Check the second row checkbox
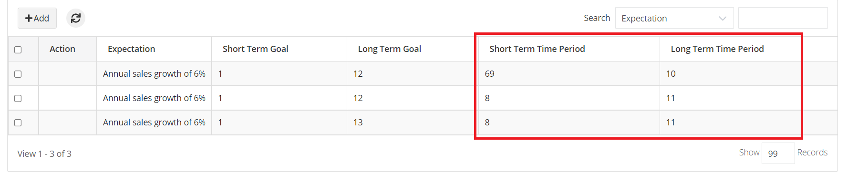Viewport: 847px width, 174px height. coord(18,98)
